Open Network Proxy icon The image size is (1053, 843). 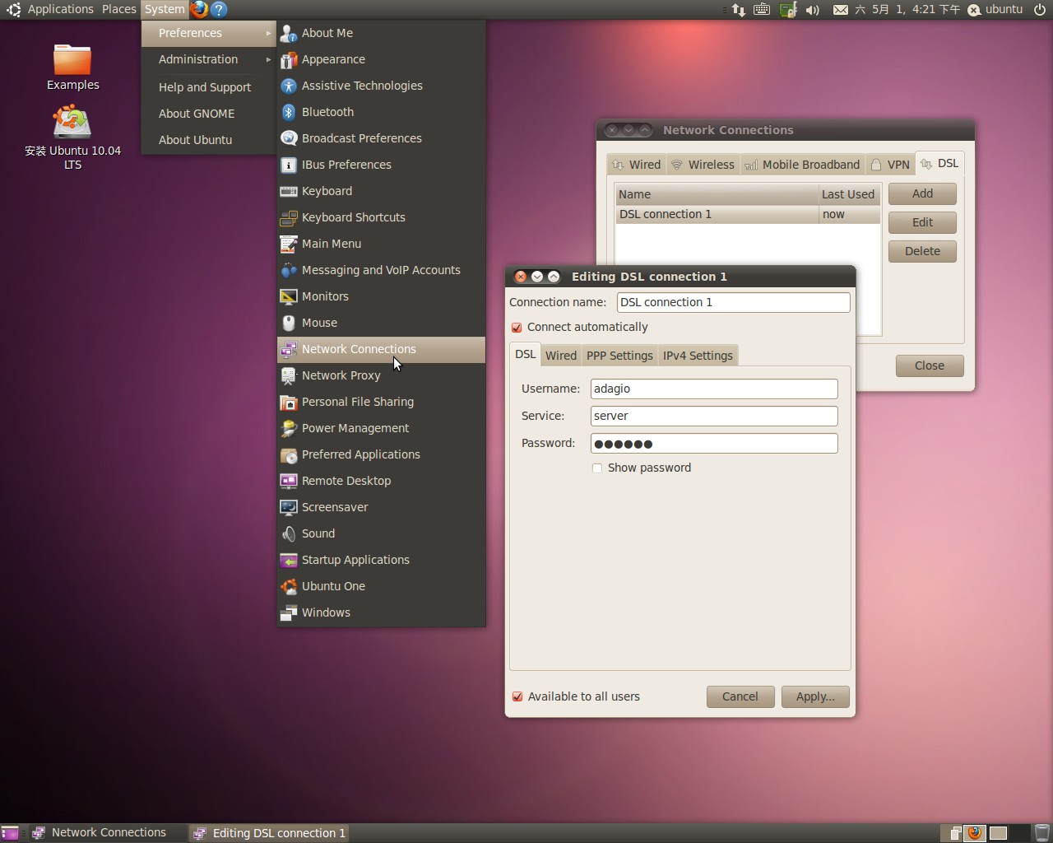pos(289,375)
